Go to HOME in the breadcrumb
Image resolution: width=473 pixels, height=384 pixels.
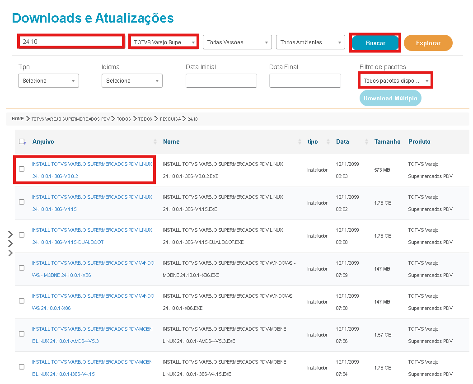[x=18, y=119]
